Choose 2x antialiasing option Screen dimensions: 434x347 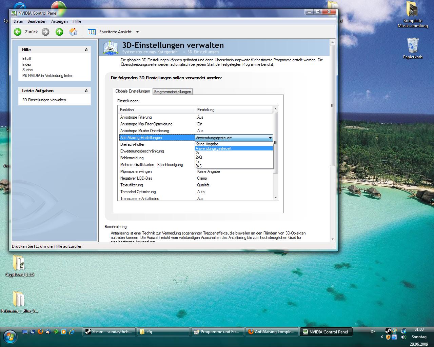[x=234, y=153]
